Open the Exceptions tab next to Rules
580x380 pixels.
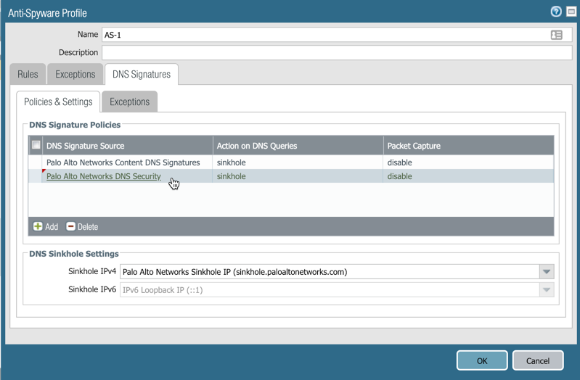click(x=75, y=74)
